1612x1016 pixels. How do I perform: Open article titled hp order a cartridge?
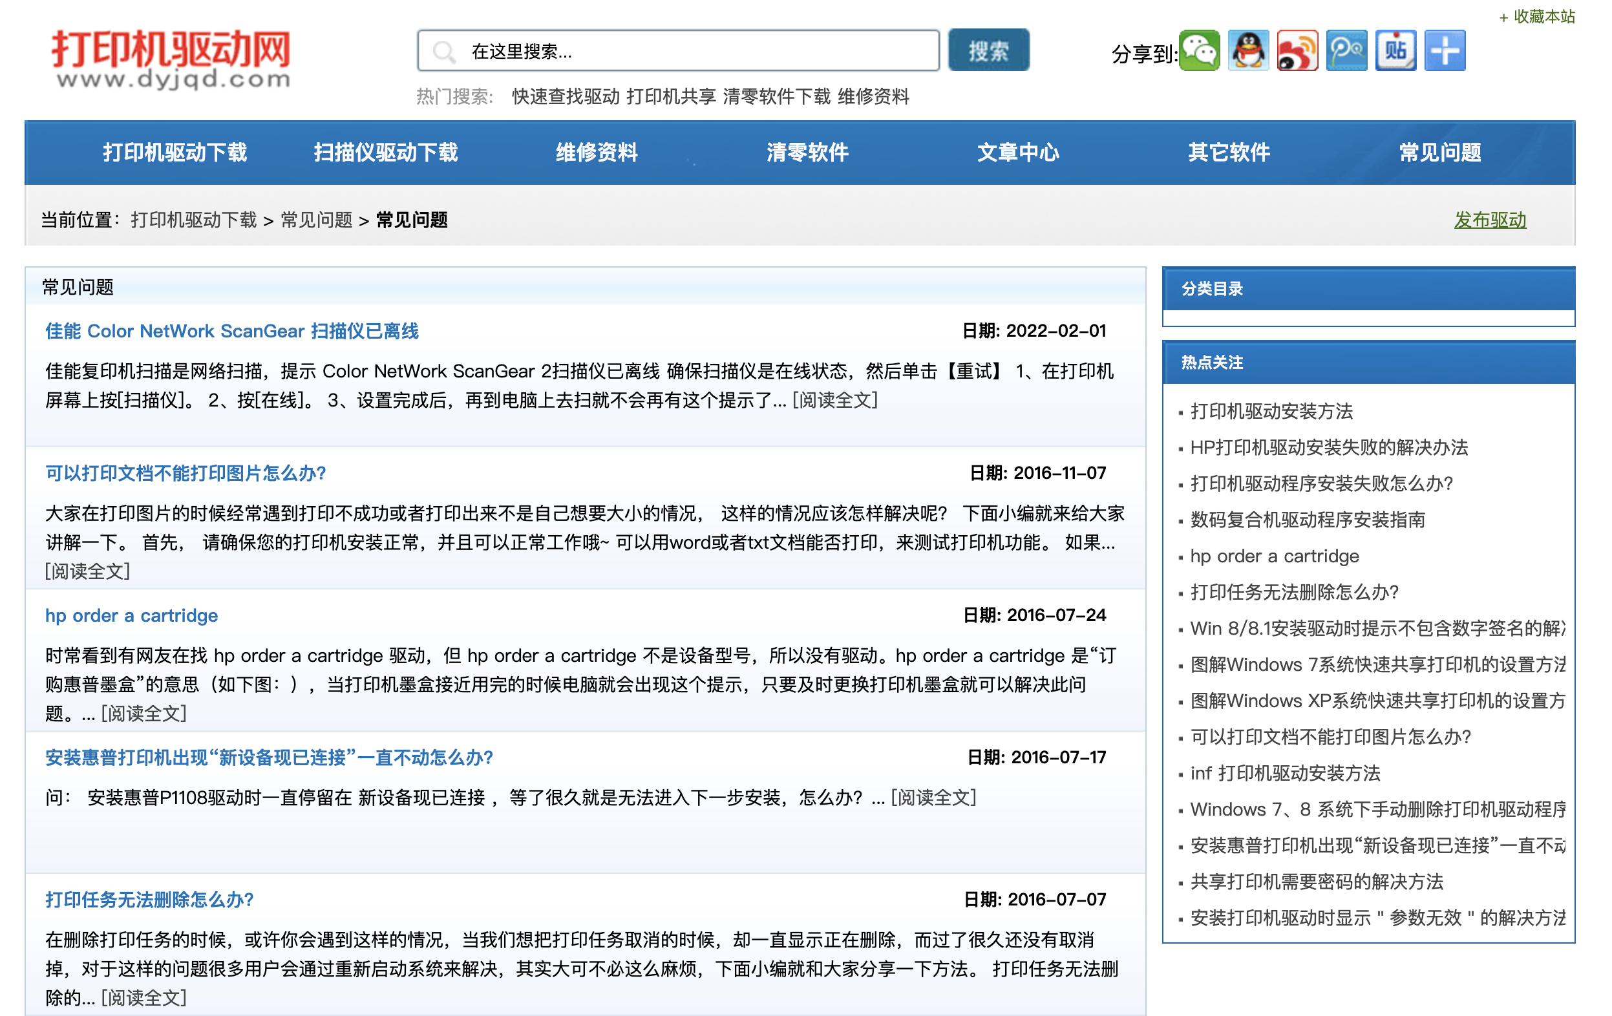[x=131, y=616]
